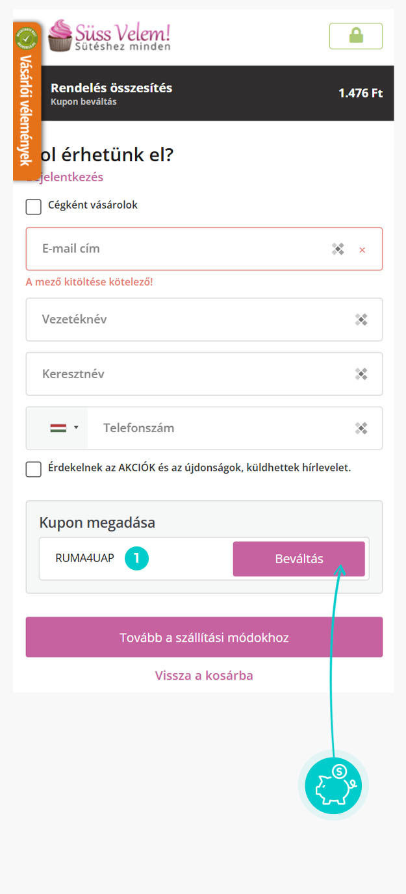The height and width of the screenshot is (894, 406).
Task: Click the red X in the e-mail field
Action: point(362,249)
